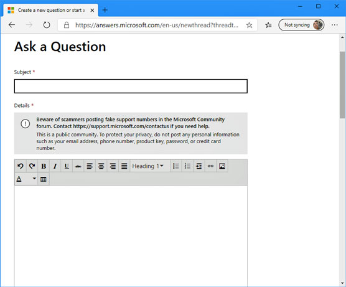Open font color dropdown arrow
The width and height of the screenshot is (346, 287).
point(34,178)
